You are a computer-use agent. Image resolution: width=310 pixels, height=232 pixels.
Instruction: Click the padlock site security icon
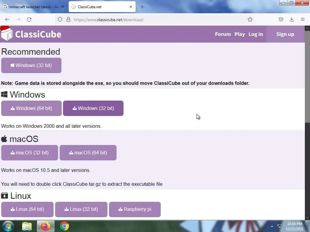point(68,20)
